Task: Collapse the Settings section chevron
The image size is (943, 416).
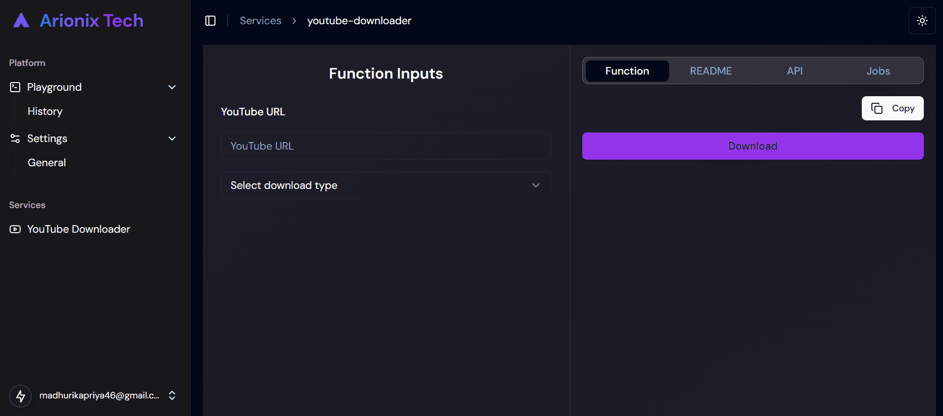Action: (x=172, y=138)
